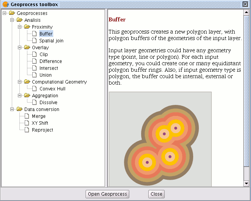Select the Spatial join geoprocess label
251x201 pixels.
(51, 40)
